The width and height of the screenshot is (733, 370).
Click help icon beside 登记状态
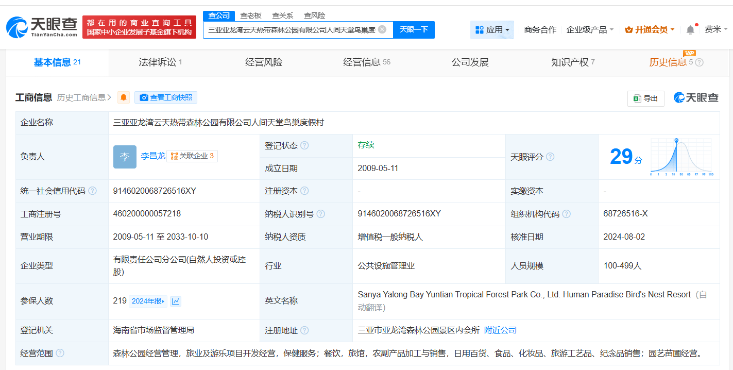[x=304, y=146]
